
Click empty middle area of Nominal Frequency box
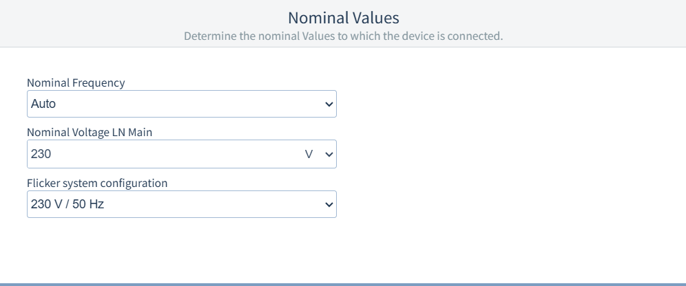point(186,104)
